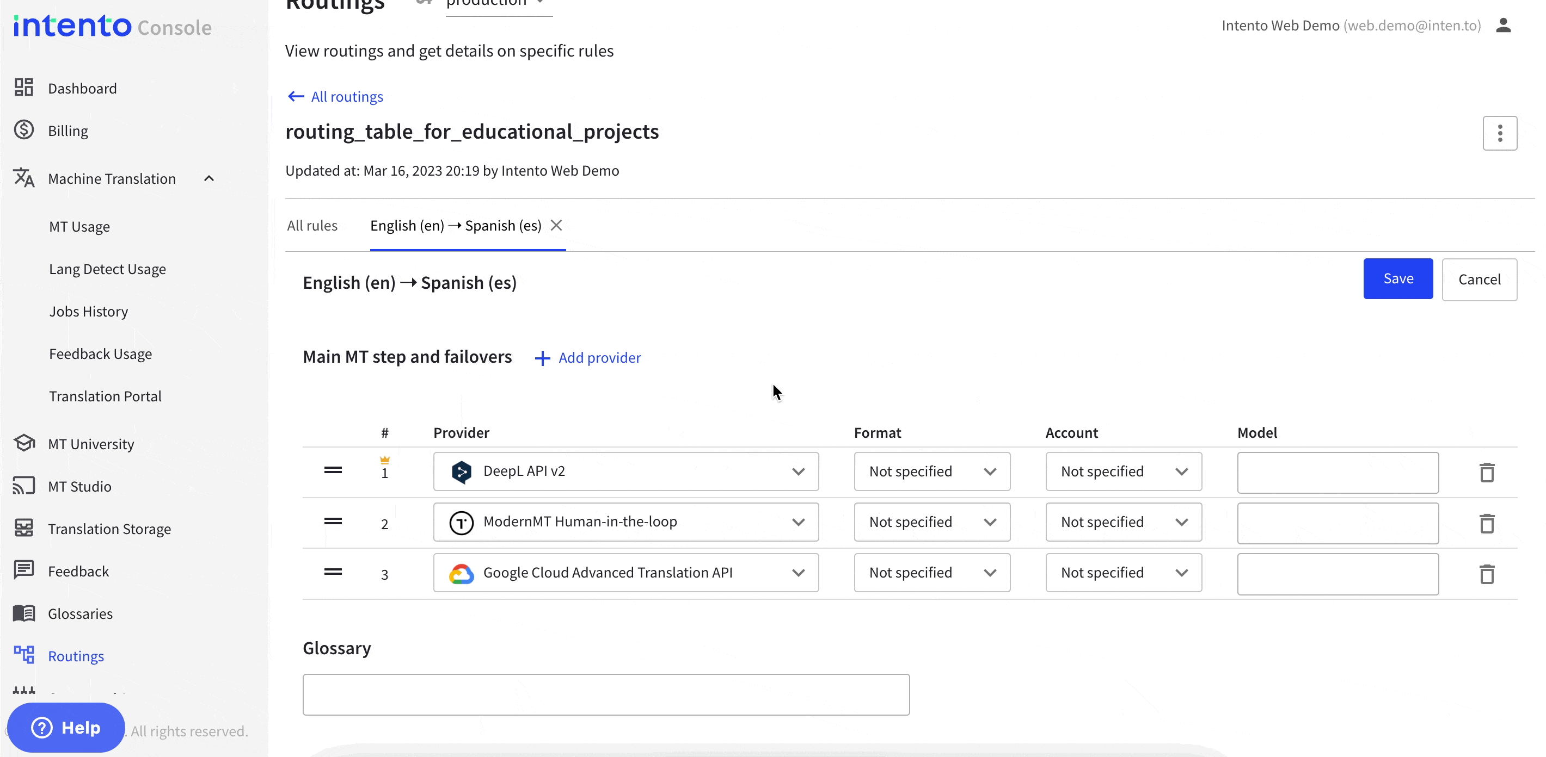Open Feedback Usage
Viewport: 1546px width, 757px height.
pos(100,353)
